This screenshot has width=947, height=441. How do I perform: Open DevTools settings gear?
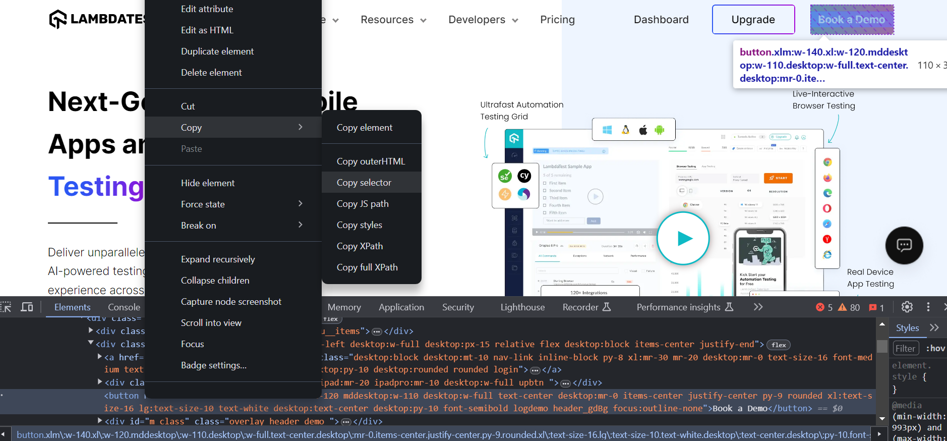907,307
